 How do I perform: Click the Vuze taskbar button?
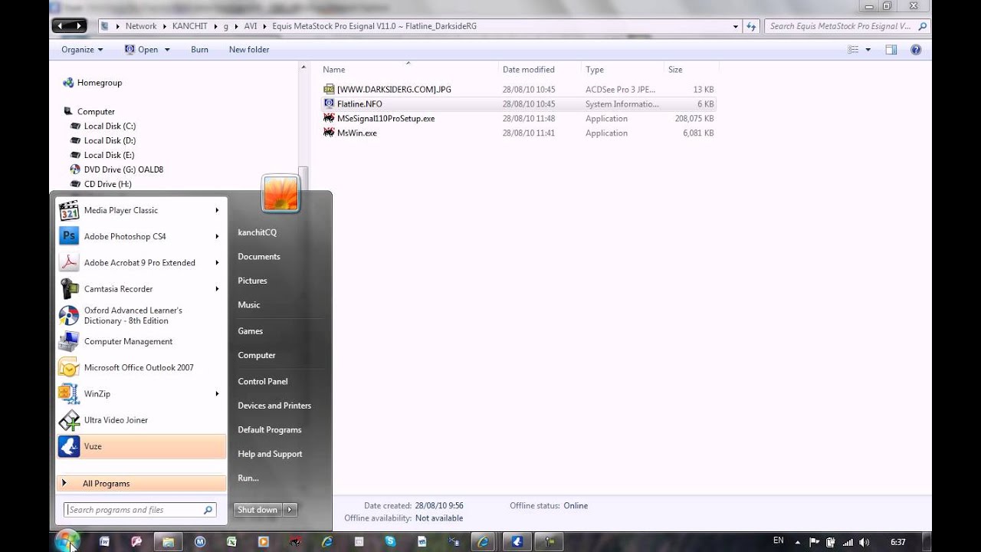[x=517, y=541]
